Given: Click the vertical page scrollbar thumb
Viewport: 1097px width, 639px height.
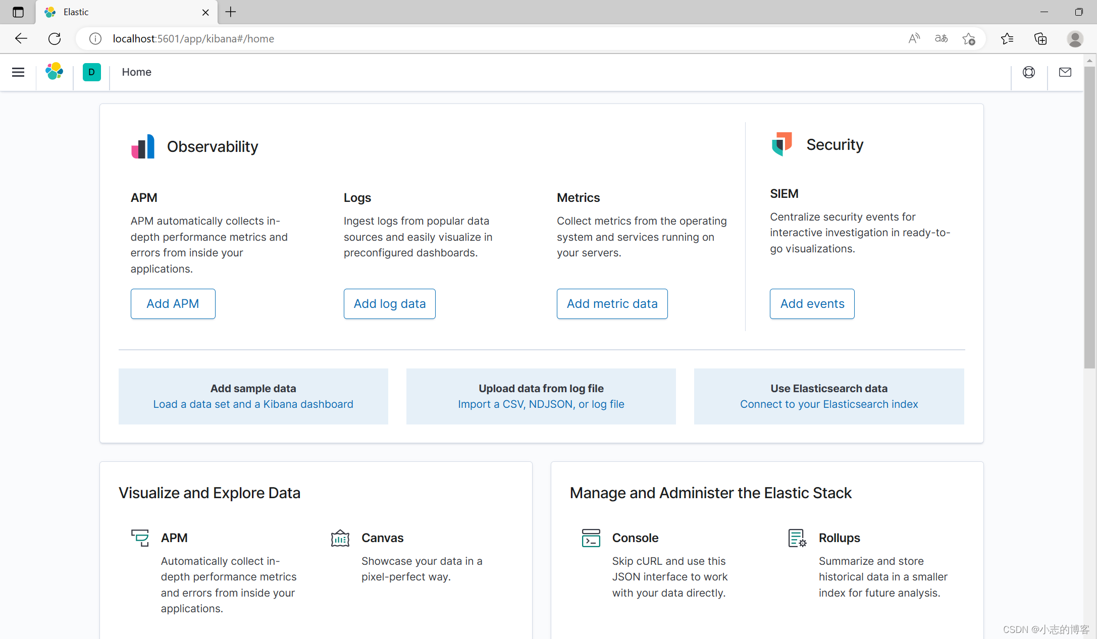Looking at the screenshot, I should click(x=1089, y=217).
